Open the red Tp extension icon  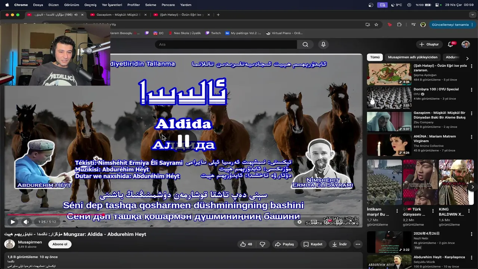click(x=390, y=25)
